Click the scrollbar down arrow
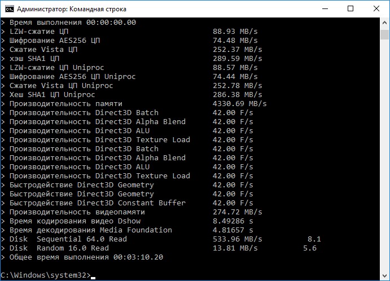 (384, 275)
